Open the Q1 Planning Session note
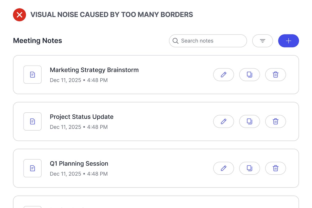 click(x=79, y=164)
